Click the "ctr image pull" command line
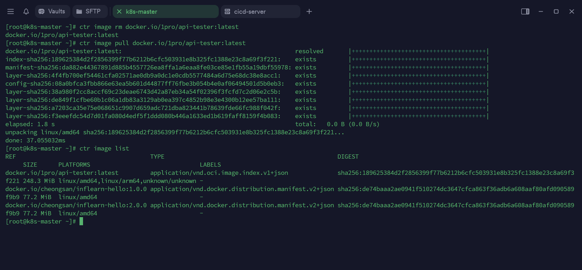The height and width of the screenshot is (270, 582). pyautogui.click(x=162, y=43)
